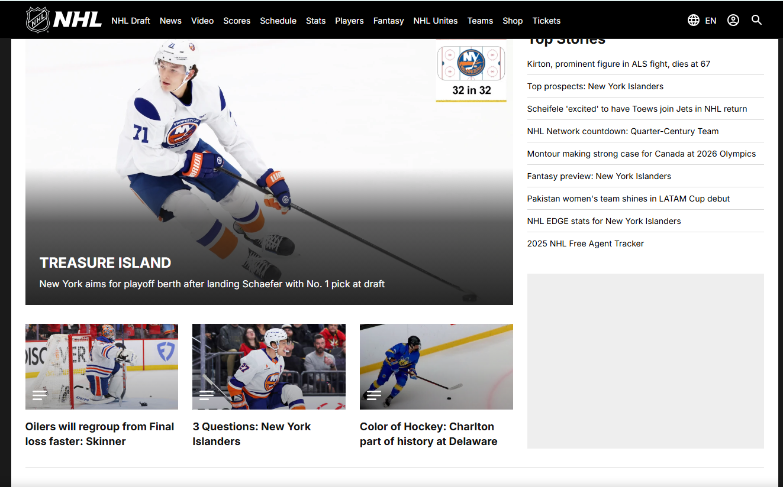
Task: Click article lines icon on Islanders 3 Questions thumbnail
Action: [207, 395]
